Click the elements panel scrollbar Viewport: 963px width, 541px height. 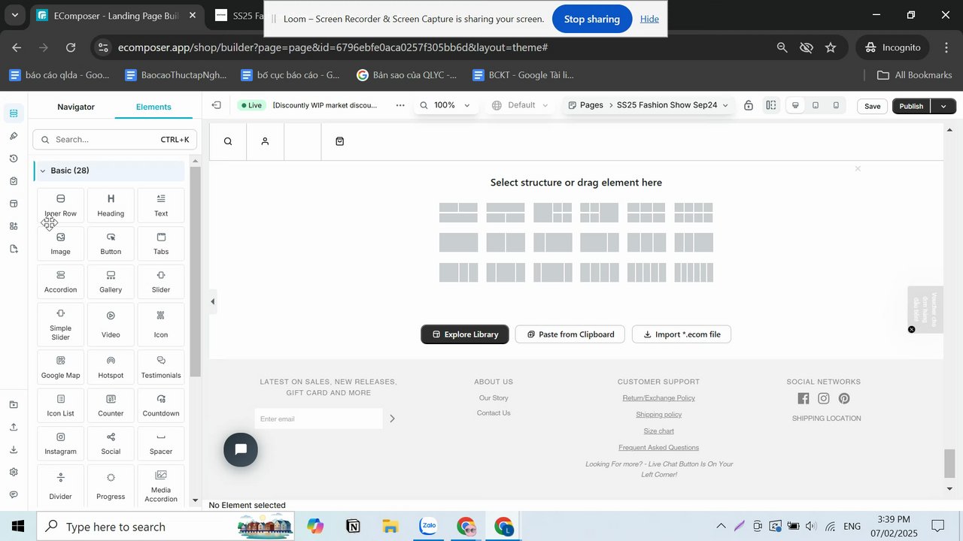(x=196, y=270)
